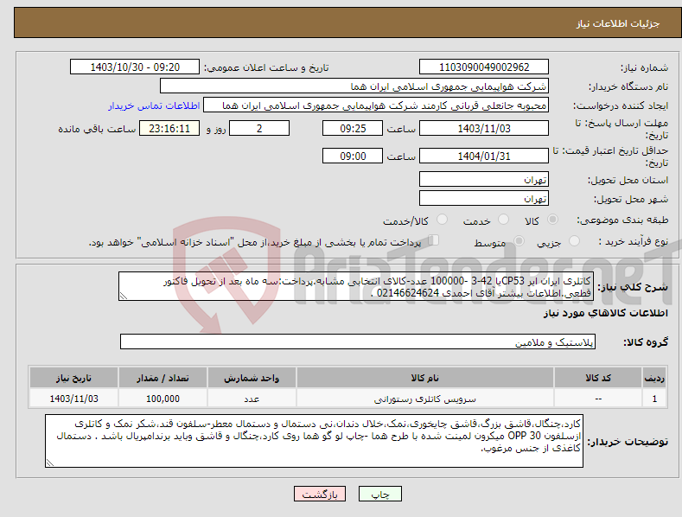The width and height of the screenshot is (682, 517).
Task: Click the resize handle of buyer notes box
Action: point(49,463)
